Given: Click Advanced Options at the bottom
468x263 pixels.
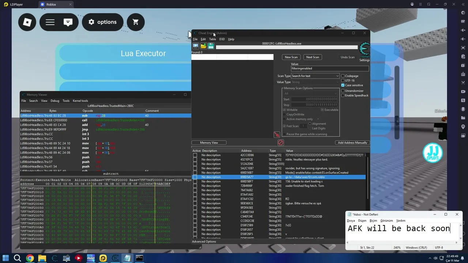Looking at the screenshot, I should pos(204,241).
